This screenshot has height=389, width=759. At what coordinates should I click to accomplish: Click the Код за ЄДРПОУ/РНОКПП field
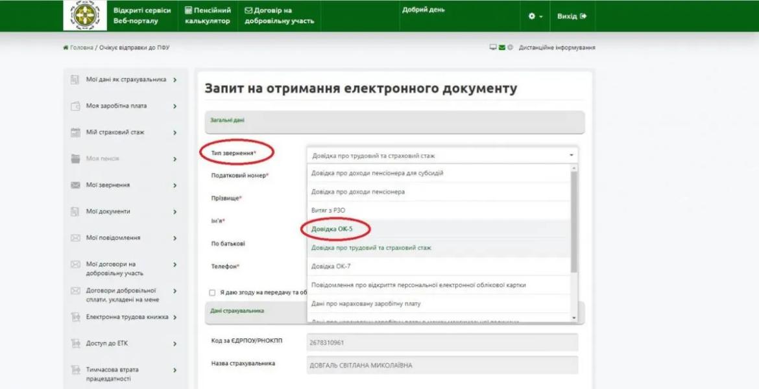(441, 342)
